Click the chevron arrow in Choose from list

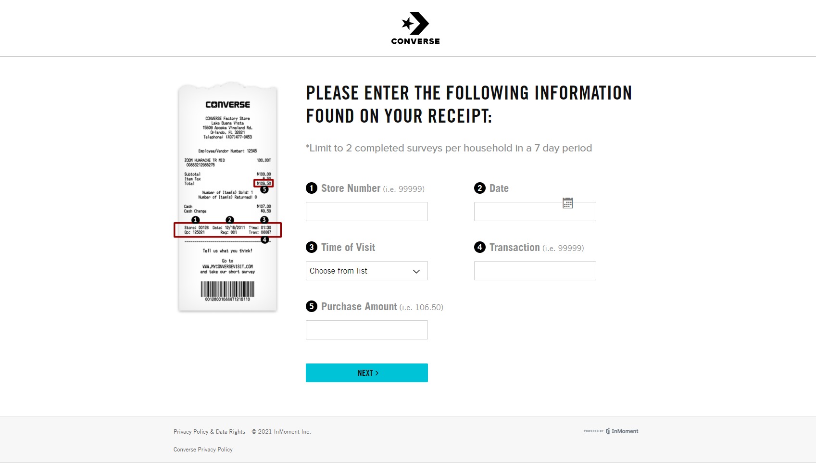tap(416, 271)
